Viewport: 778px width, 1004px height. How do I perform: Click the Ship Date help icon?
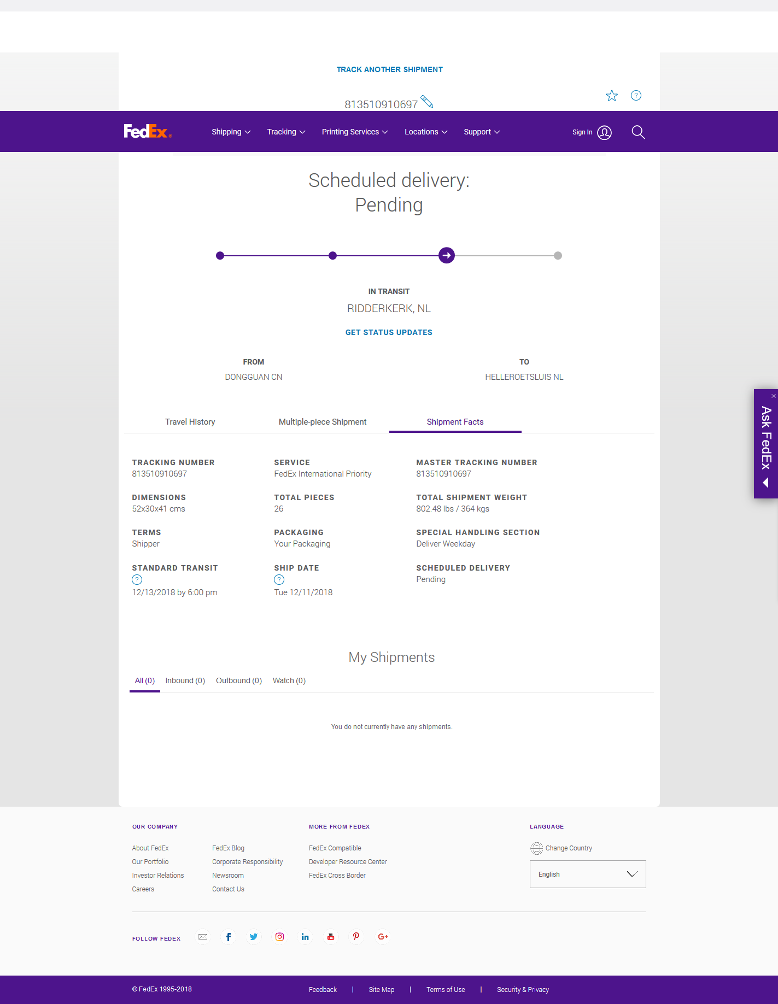pyautogui.click(x=279, y=580)
